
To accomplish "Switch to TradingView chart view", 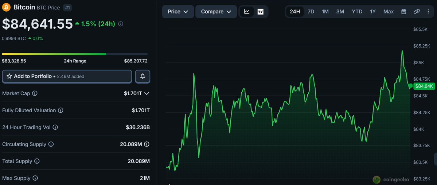I will [261, 12].
